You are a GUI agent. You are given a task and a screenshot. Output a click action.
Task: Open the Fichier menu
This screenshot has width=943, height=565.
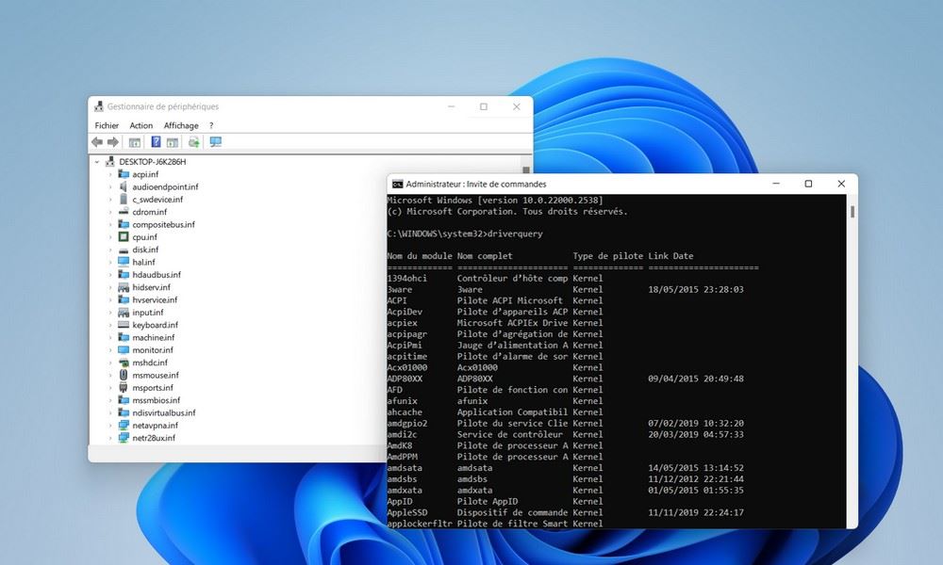(106, 125)
